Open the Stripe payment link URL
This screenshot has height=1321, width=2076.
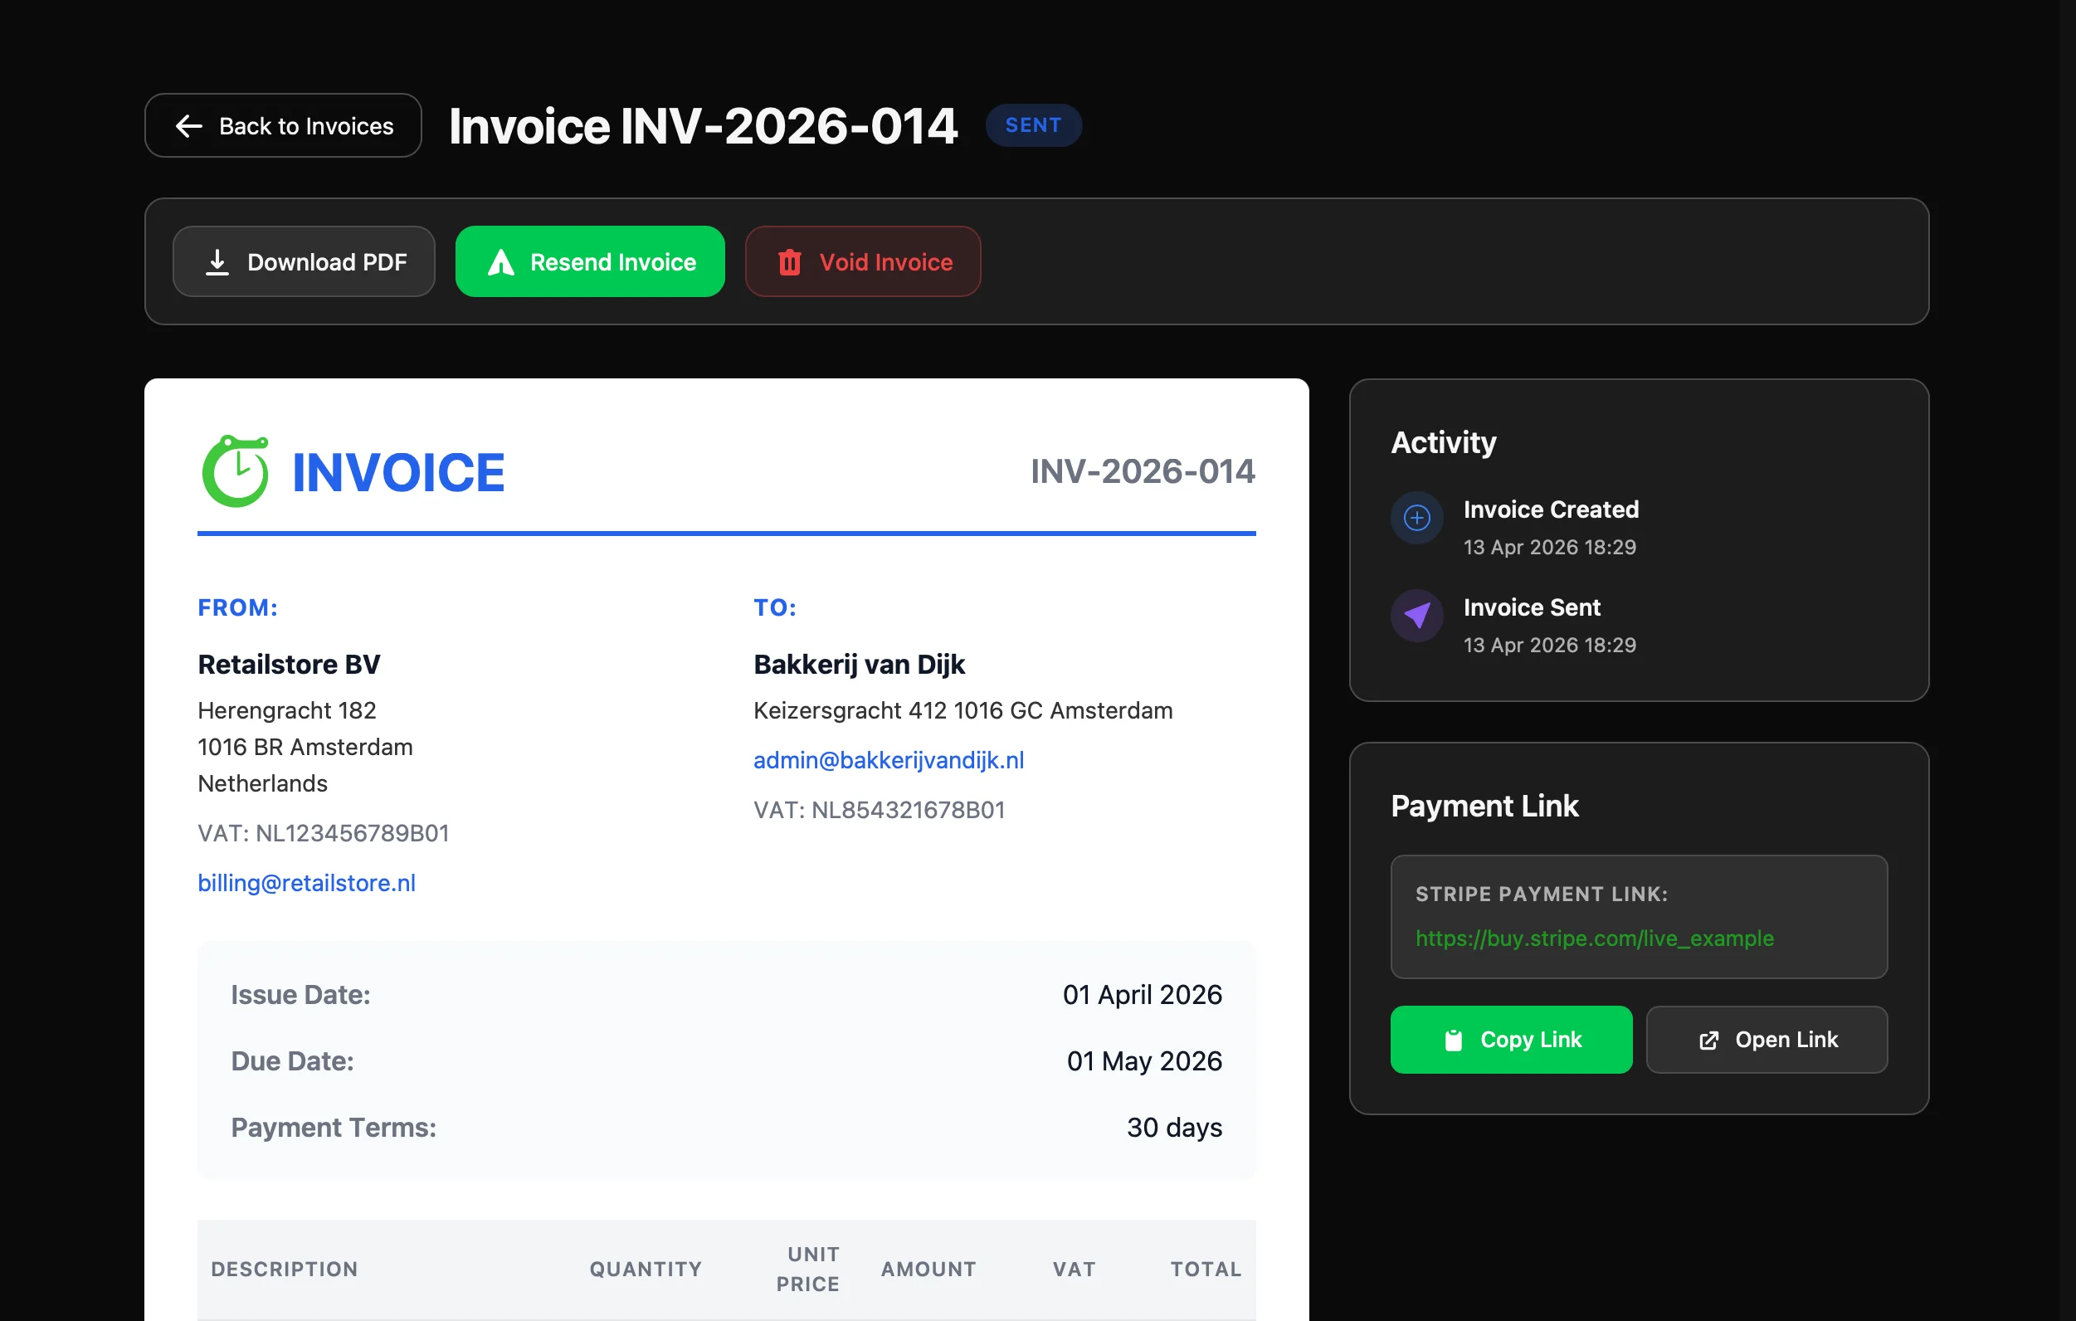pyautogui.click(x=1594, y=939)
